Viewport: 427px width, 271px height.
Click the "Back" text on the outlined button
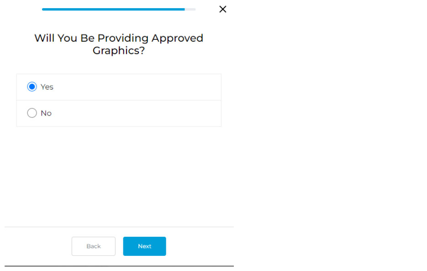coord(93,246)
